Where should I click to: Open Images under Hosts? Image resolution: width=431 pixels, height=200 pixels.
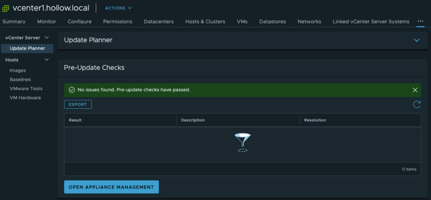pyautogui.click(x=18, y=71)
